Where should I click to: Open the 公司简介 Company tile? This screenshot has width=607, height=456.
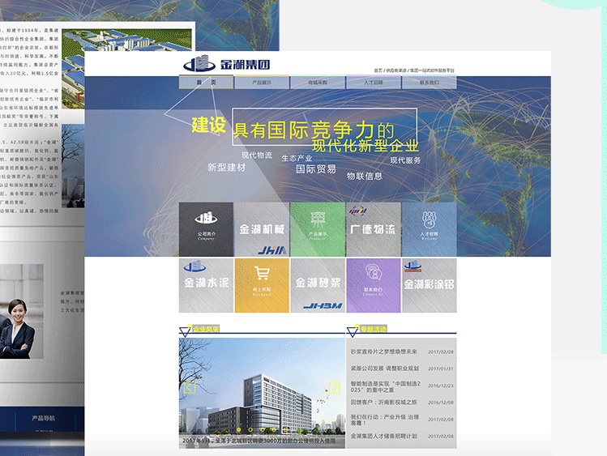[206, 229]
